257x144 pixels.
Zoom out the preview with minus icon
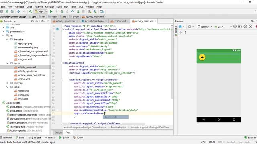click(x=235, y=26)
